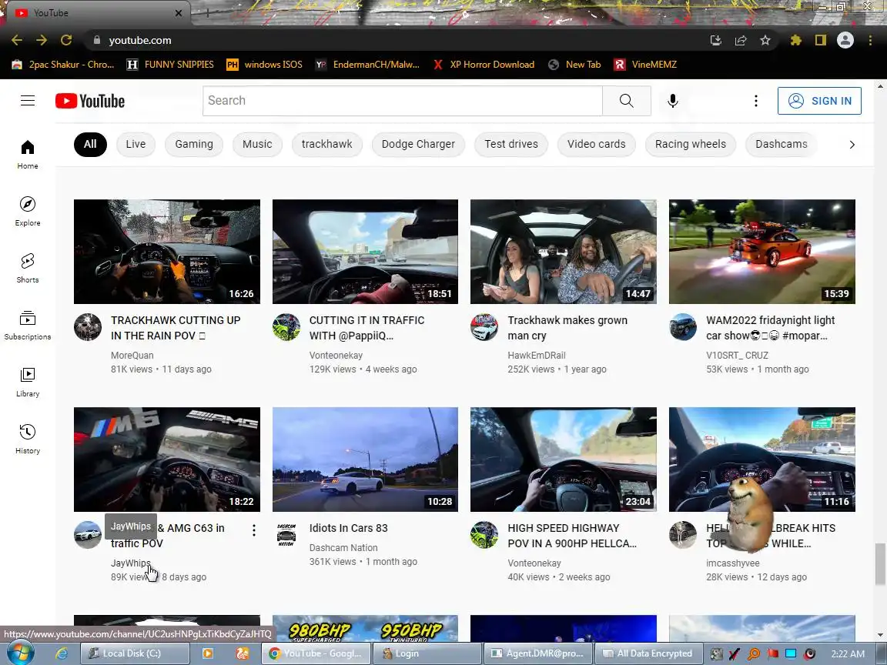This screenshot has width=887, height=665.
Task: Select the trackhawk filter chip
Action: point(327,144)
